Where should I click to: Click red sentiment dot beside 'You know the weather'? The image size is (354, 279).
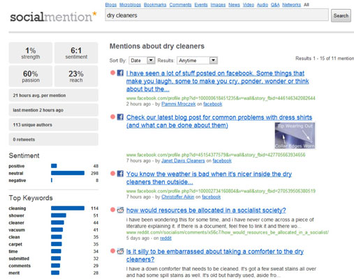pos(112,174)
